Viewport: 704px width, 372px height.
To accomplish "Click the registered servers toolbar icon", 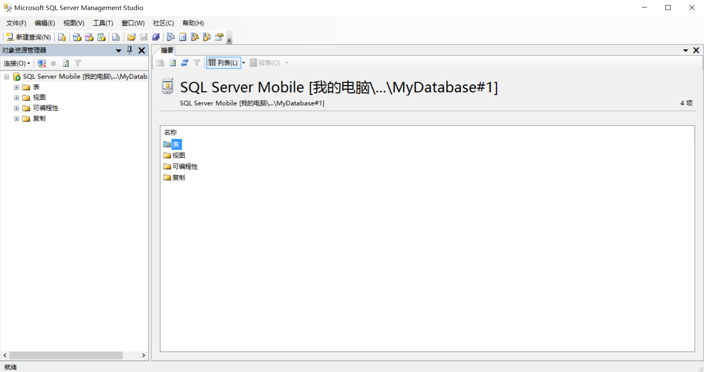I will click(x=171, y=37).
